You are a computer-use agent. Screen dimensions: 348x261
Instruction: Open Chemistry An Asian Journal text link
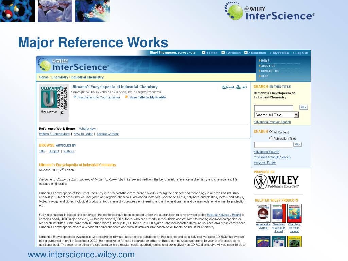(294, 228)
